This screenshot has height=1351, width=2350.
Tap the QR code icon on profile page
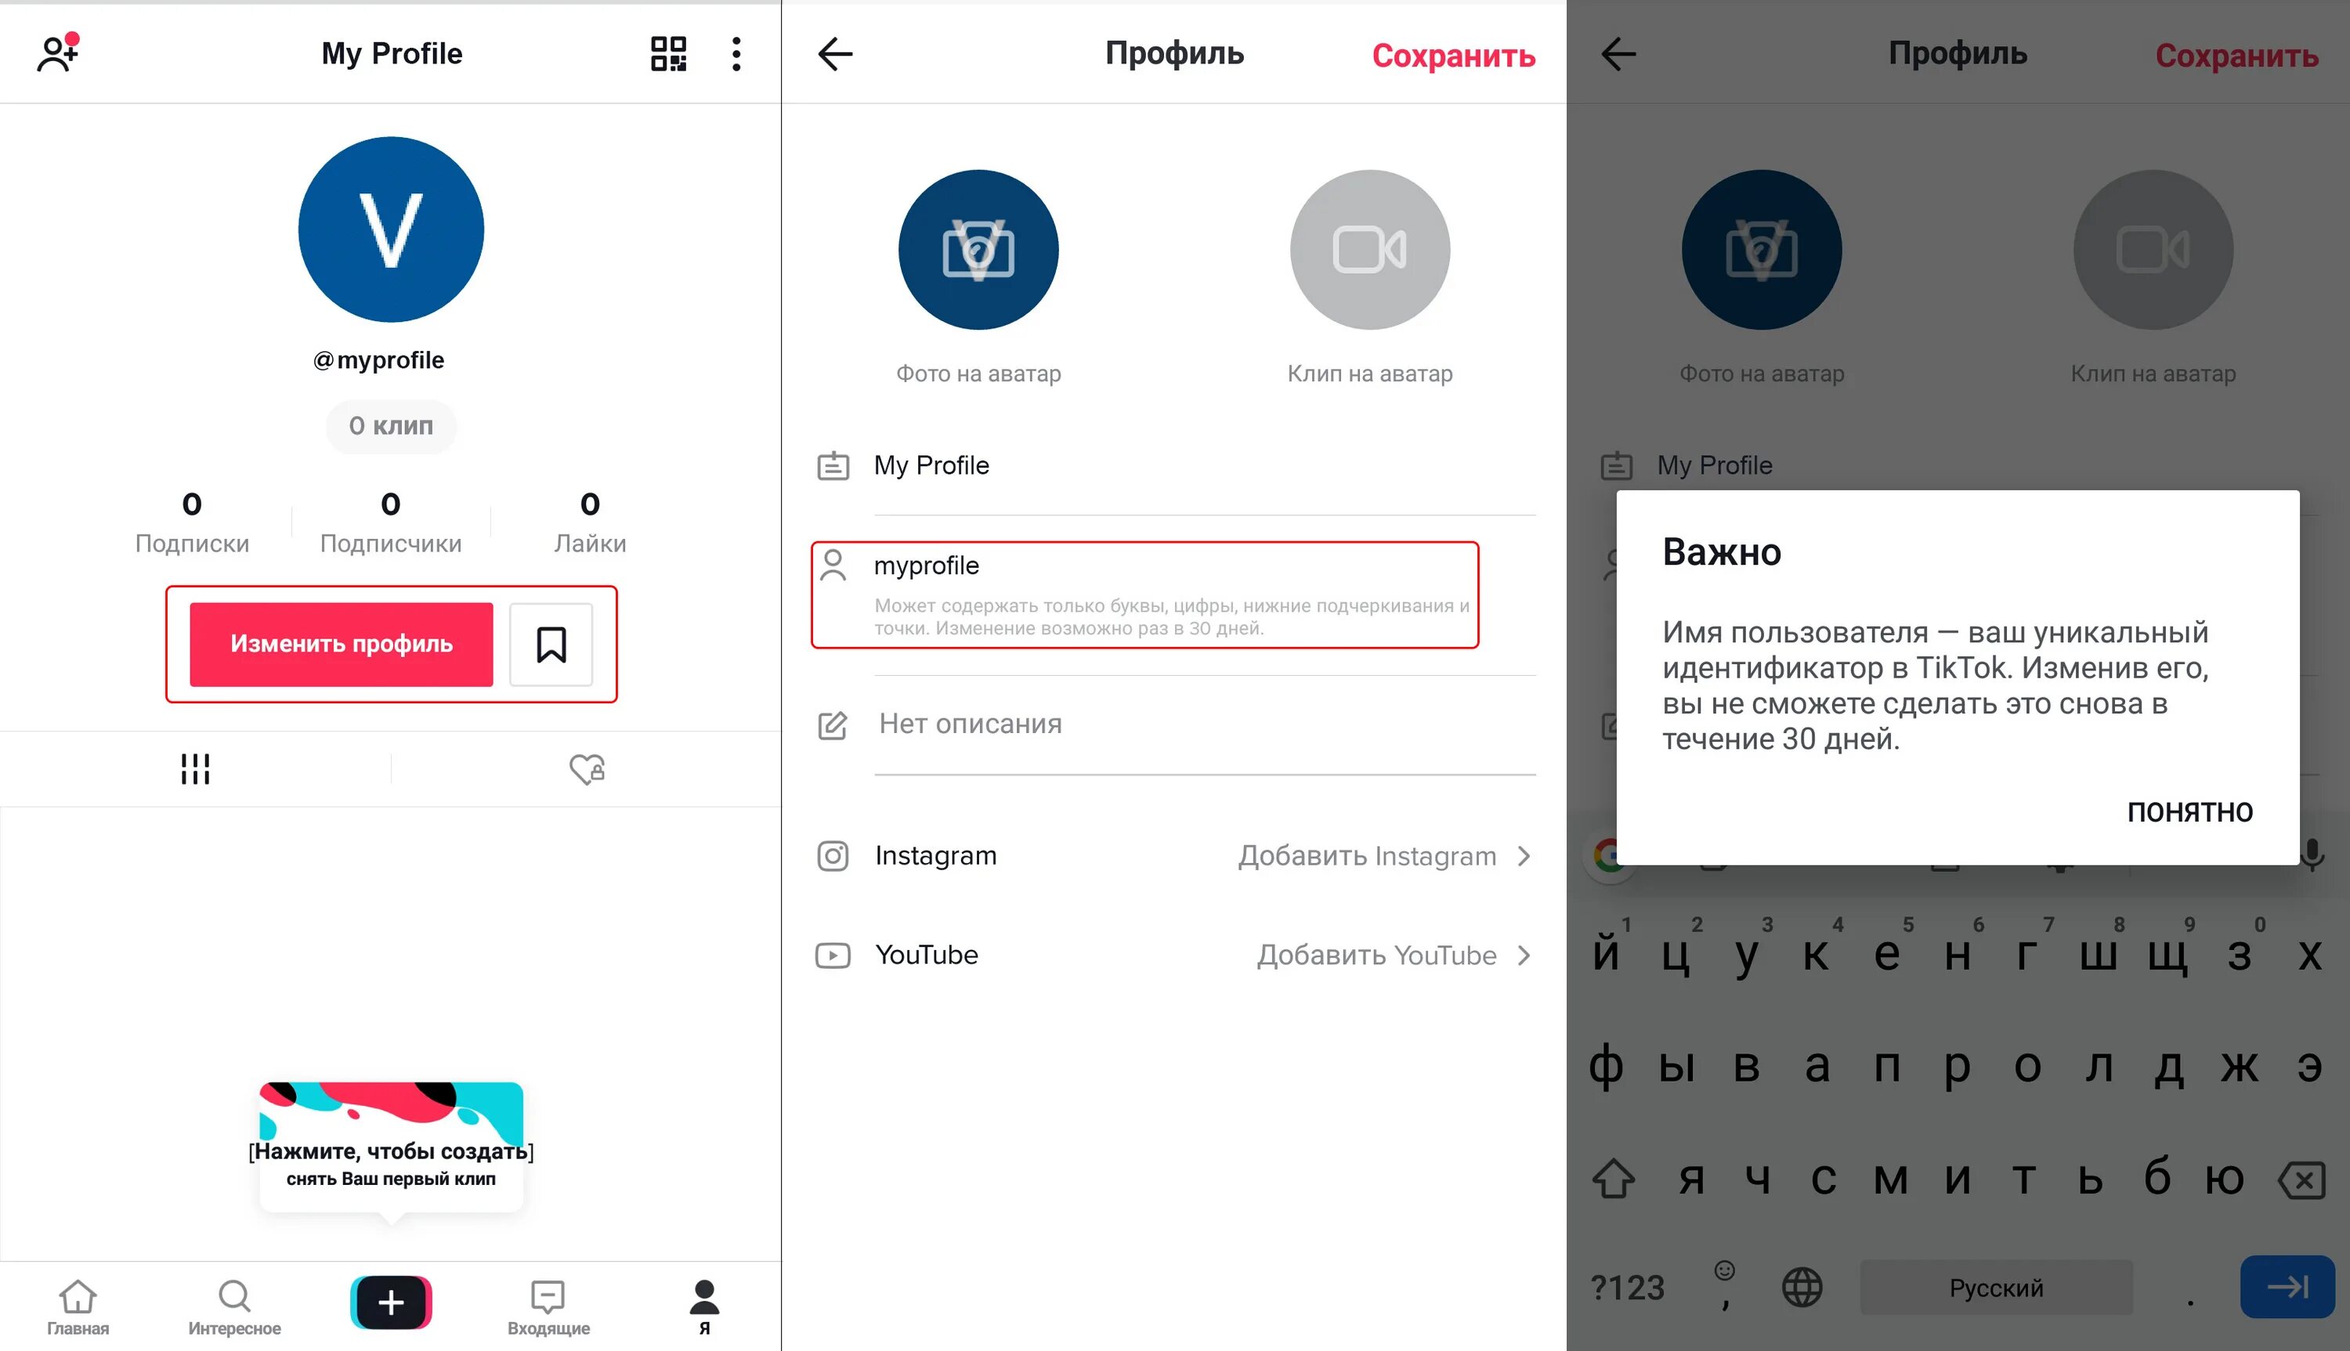(x=668, y=52)
